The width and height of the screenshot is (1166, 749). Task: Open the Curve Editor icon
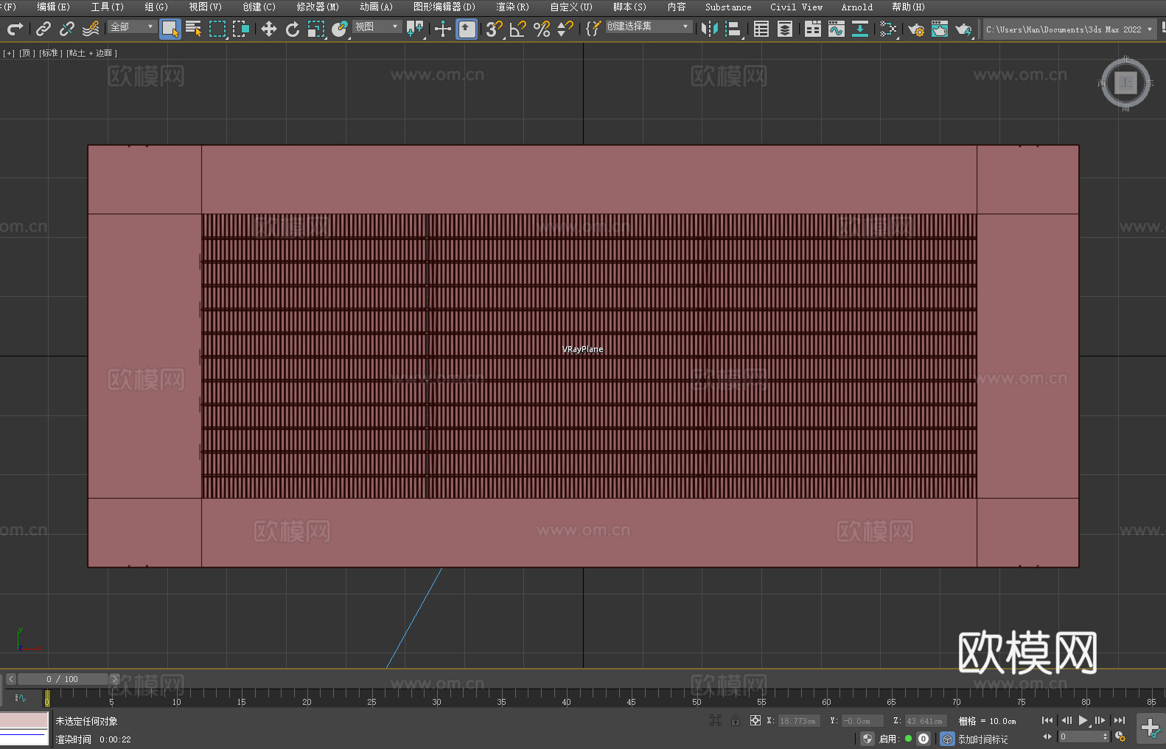pos(837,29)
